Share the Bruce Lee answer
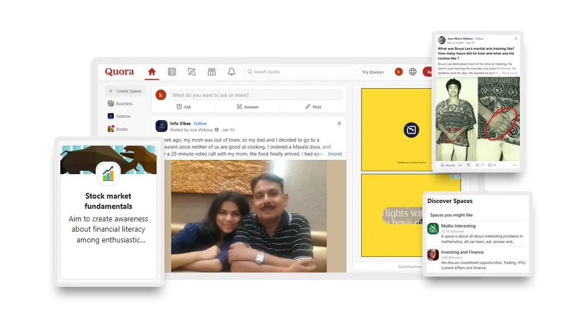This screenshot has height=317, width=587. tap(492, 165)
